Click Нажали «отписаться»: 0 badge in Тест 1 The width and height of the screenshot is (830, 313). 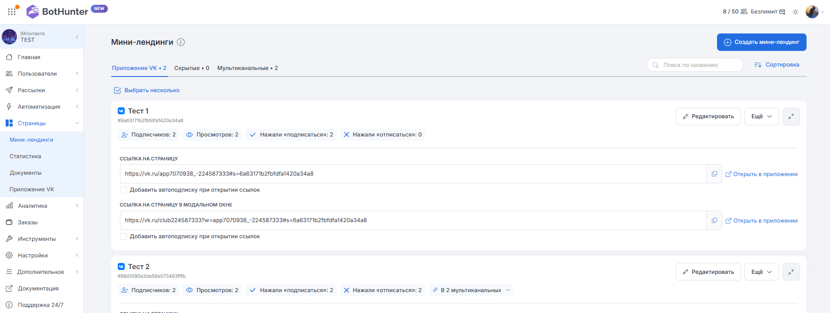[382, 135]
